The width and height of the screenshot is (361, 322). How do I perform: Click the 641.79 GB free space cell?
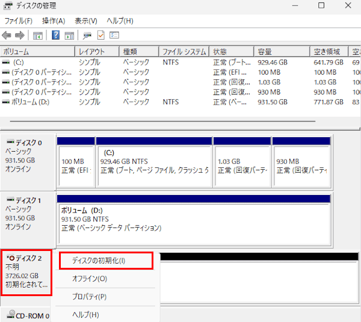click(329, 62)
